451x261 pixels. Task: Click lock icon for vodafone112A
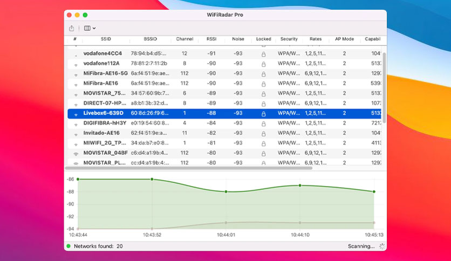(263, 64)
